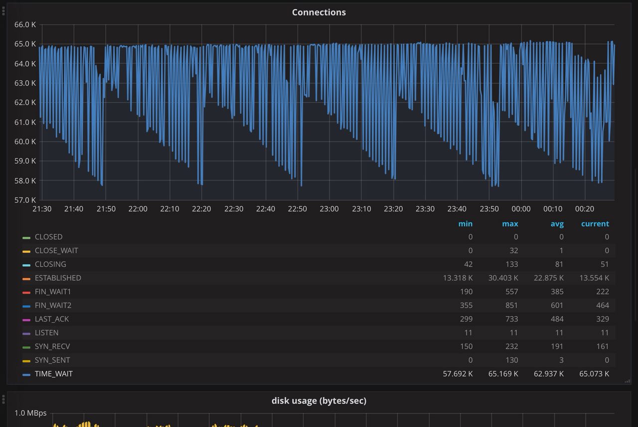Viewport: 638px width, 427px height.
Task: Sort legend by current column header
Action: pos(595,224)
